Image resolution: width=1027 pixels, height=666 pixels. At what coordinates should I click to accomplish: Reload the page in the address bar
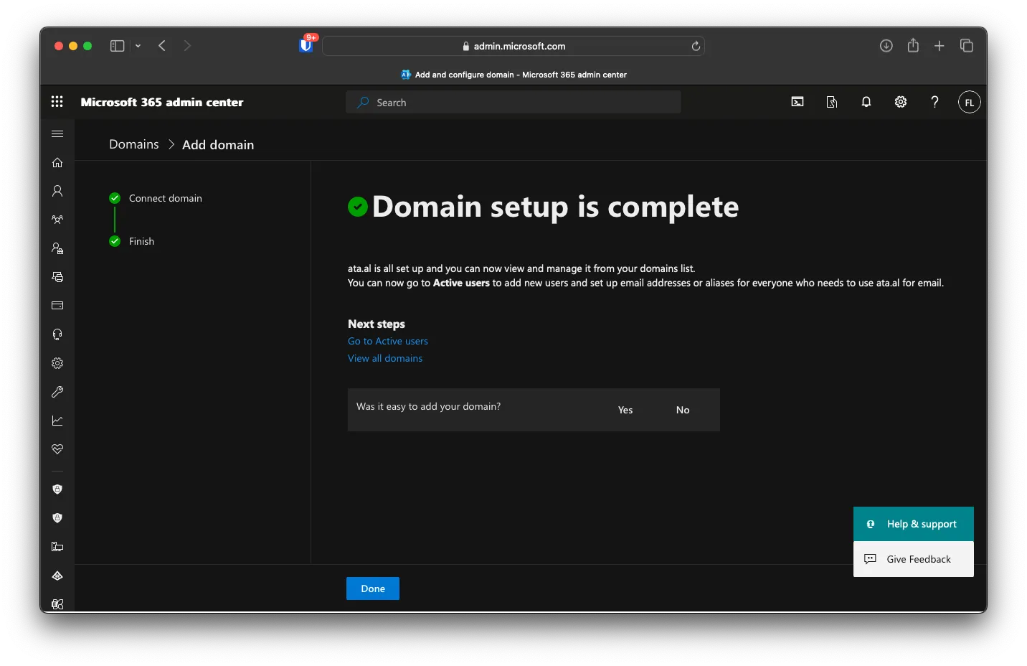click(696, 46)
